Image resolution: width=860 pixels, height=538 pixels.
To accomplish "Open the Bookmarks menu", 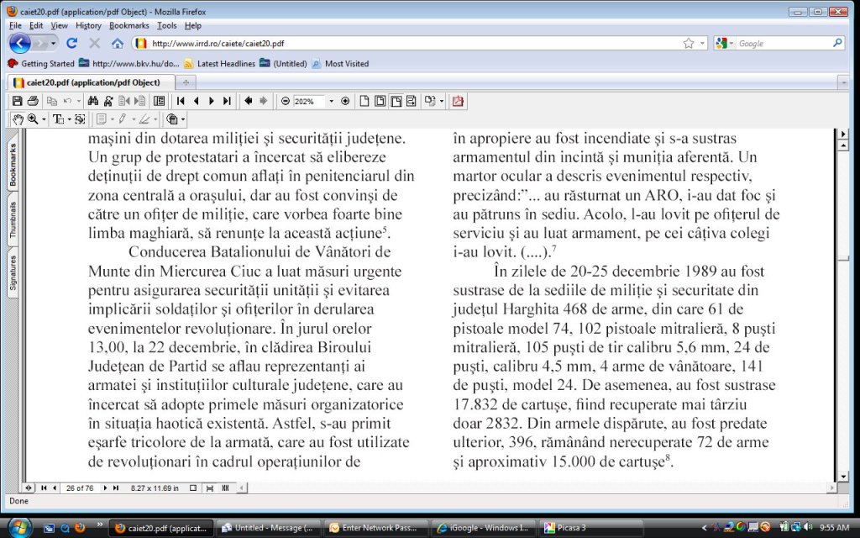I will click(x=128, y=25).
